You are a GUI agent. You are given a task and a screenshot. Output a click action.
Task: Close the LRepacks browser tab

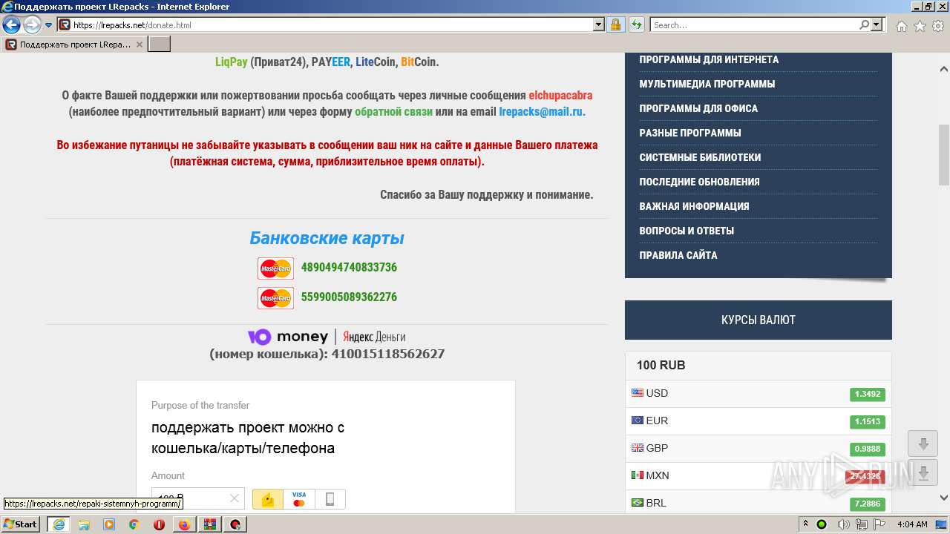tap(139, 44)
